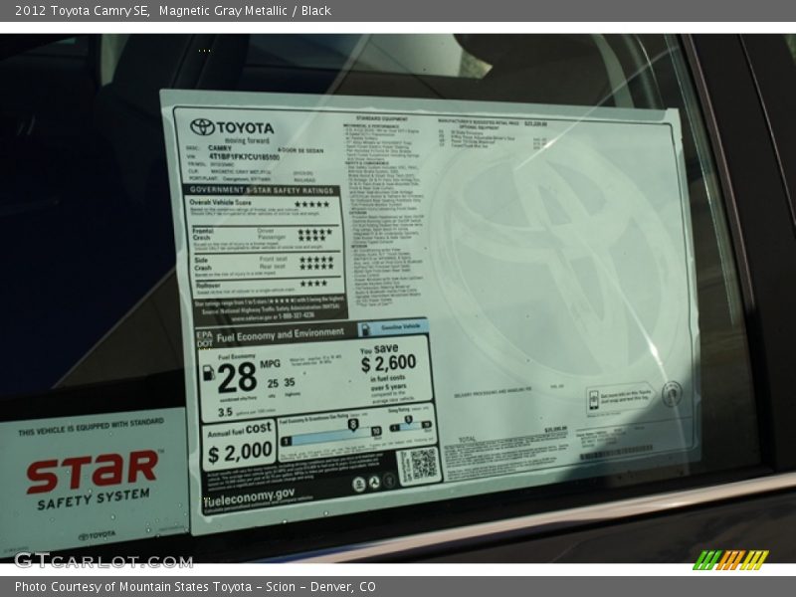Select the fuel pump icon
The width and height of the screenshot is (796, 597).
209,374
